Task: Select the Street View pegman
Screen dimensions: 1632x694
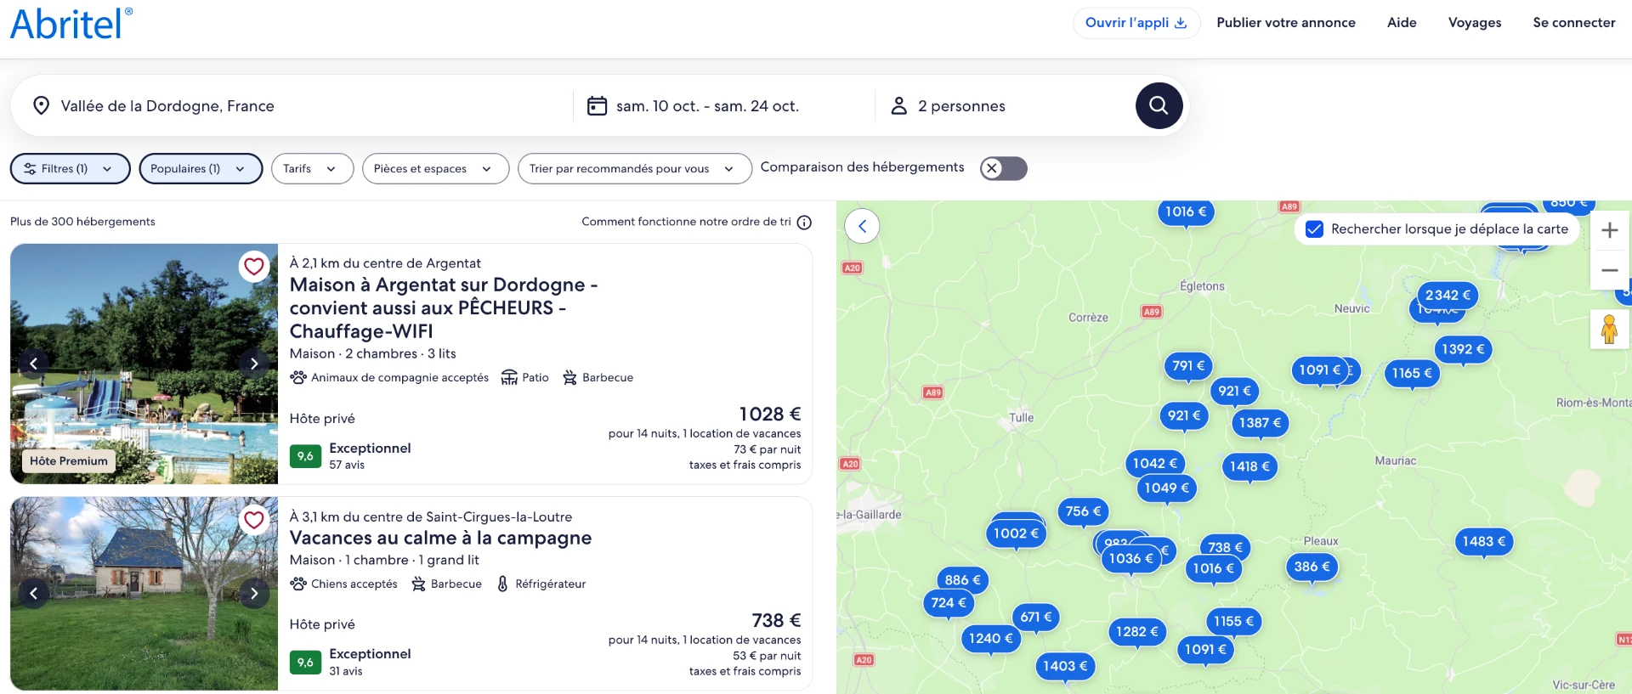Action: pyautogui.click(x=1609, y=329)
